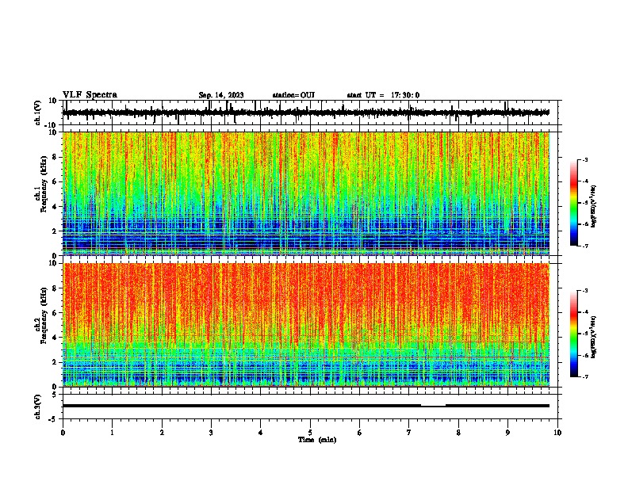The image size is (628, 485).
Task: Click the "VLF Spectra" title text
Action: click(x=90, y=95)
